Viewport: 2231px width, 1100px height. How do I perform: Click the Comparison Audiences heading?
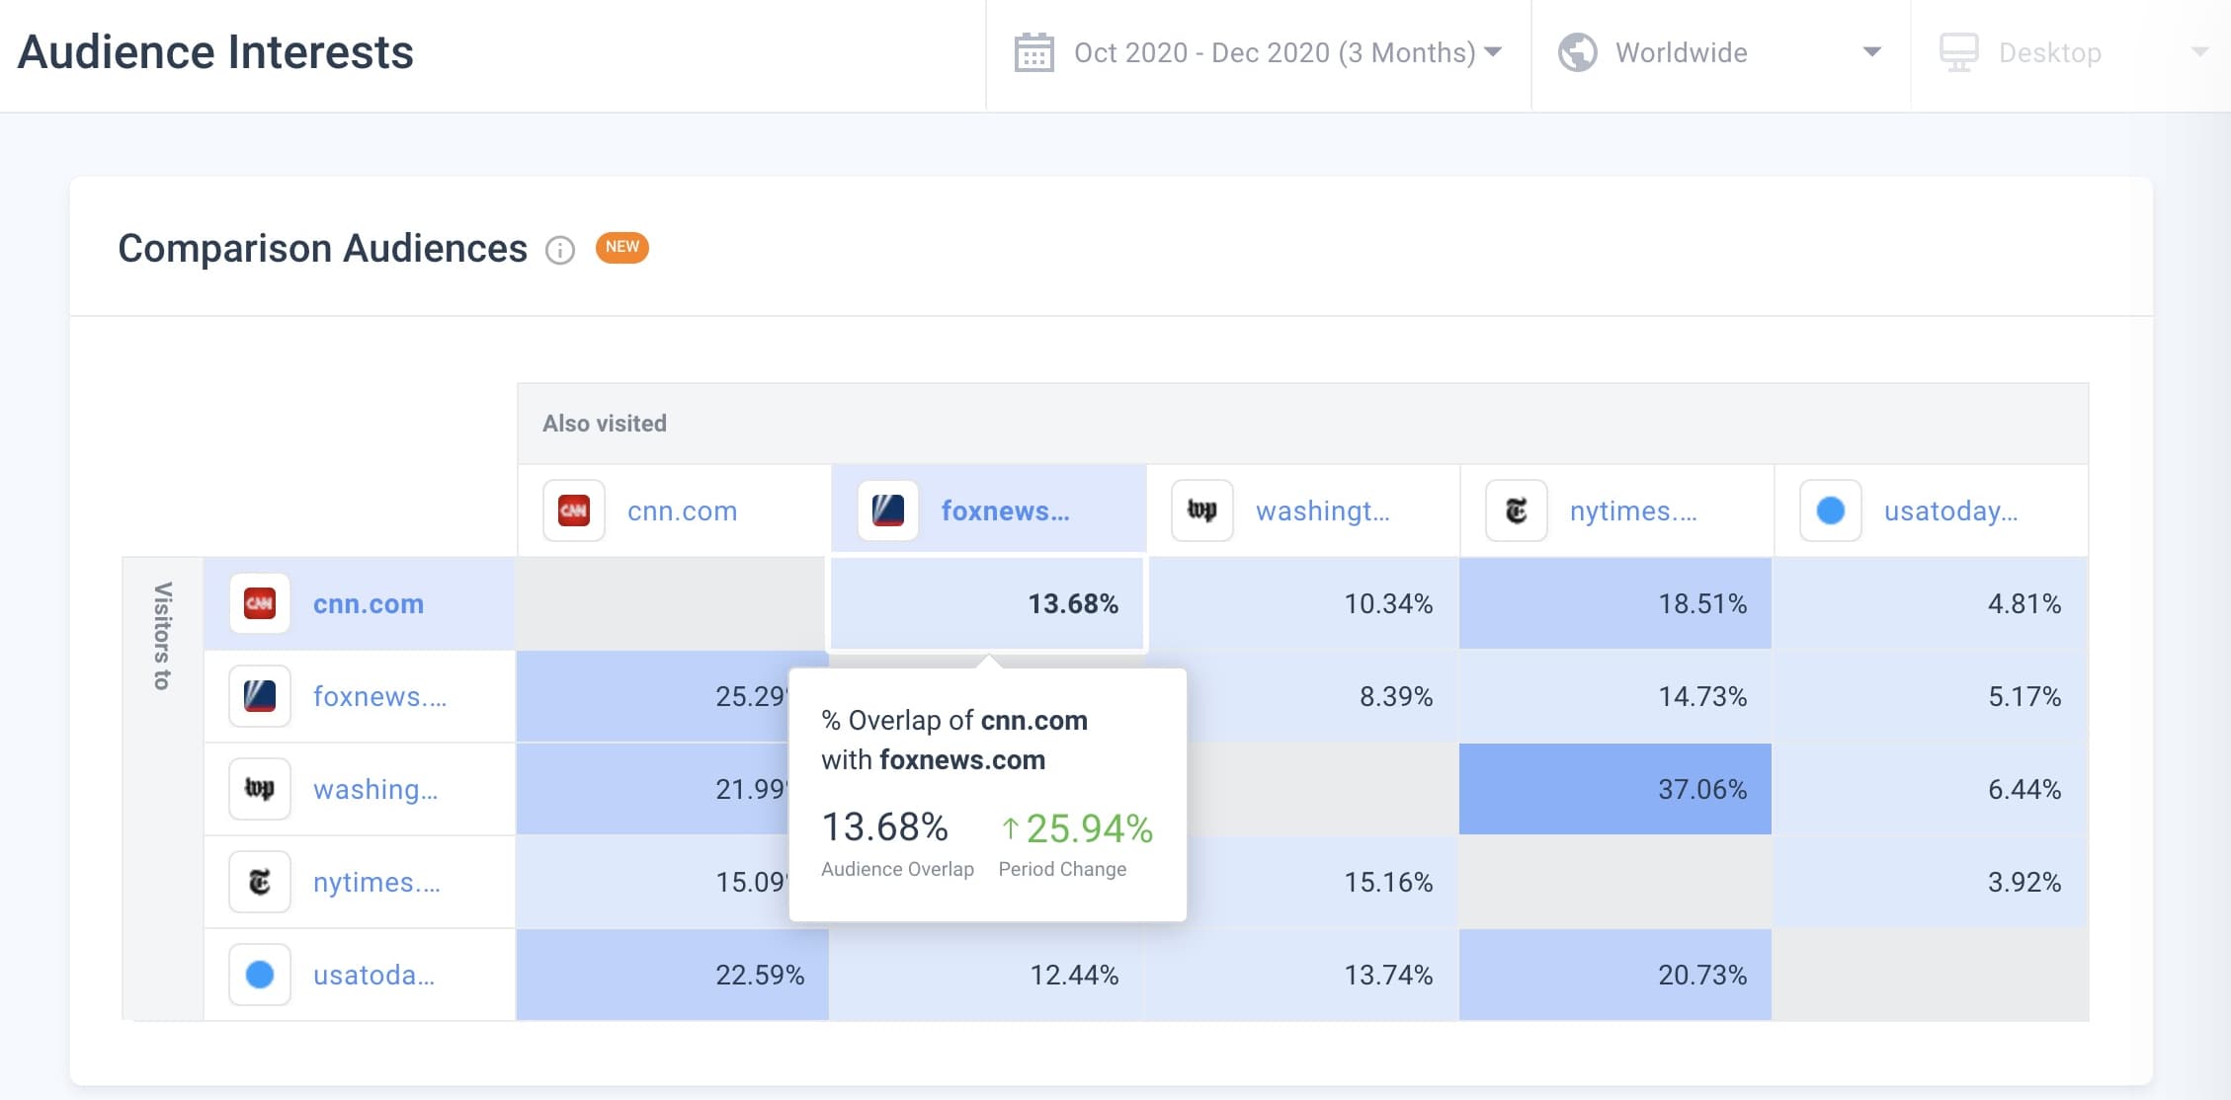[x=322, y=249]
